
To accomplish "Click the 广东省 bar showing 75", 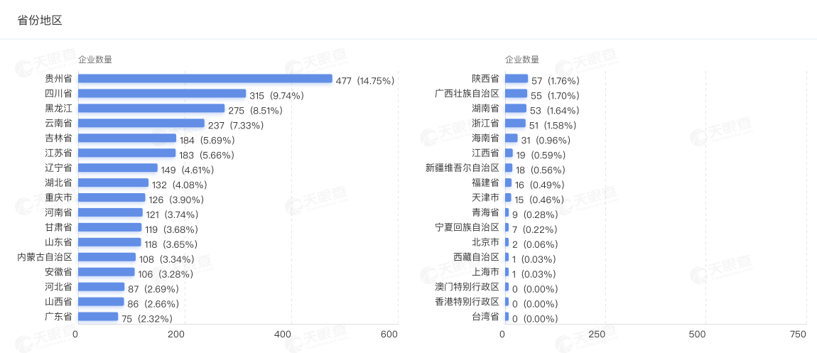I will [x=97, y=317].
